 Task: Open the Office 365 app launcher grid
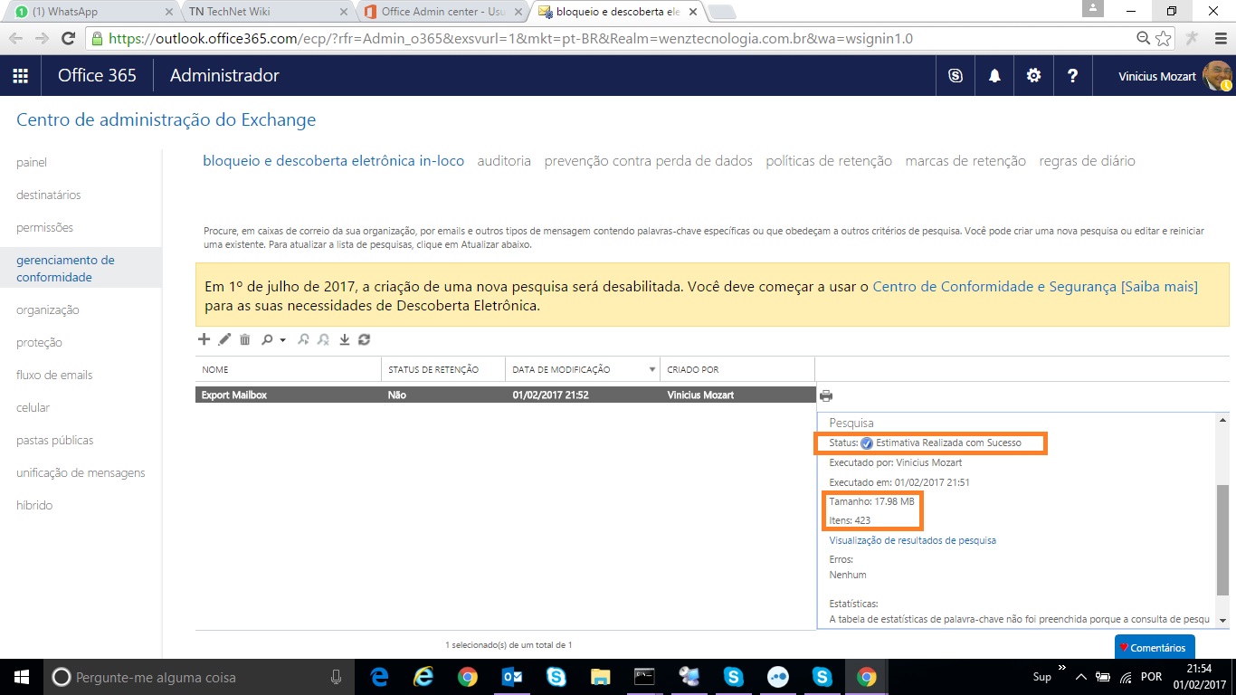pos(20,76)
